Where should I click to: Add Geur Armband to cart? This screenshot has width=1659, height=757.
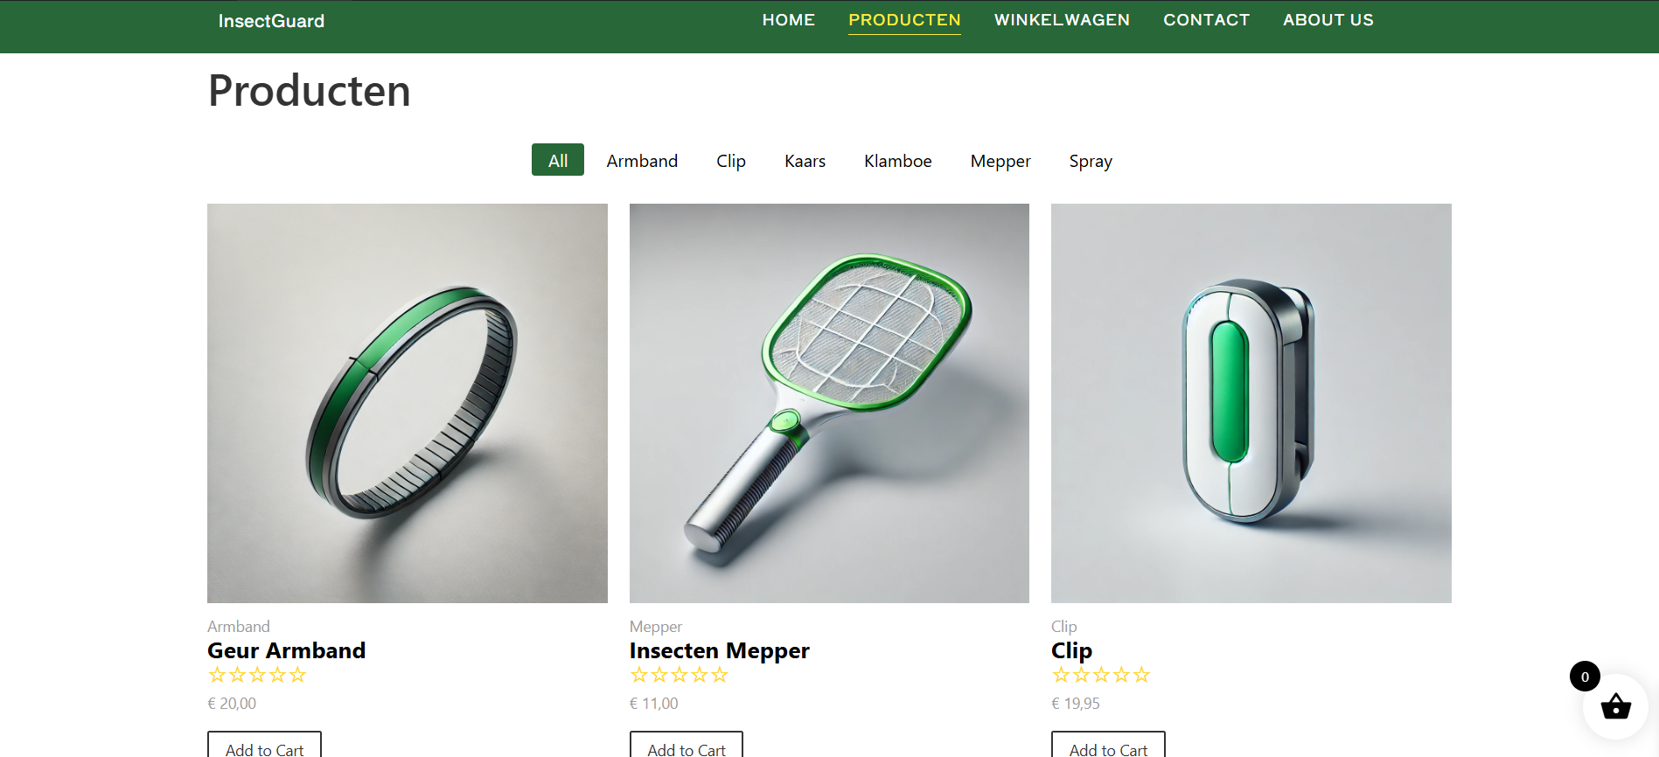pos(264,746)
